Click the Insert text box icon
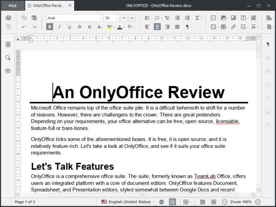 coord(243,18)
